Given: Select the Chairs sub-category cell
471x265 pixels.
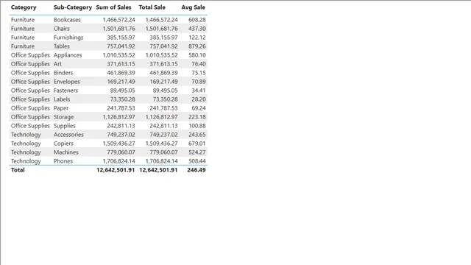Looking at the screenshot, I should tap(62, 29).
